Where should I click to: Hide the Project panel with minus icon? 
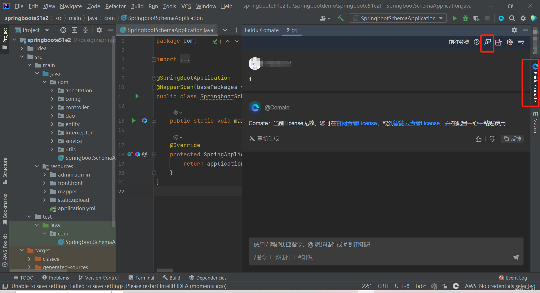[x=110, y=30]
